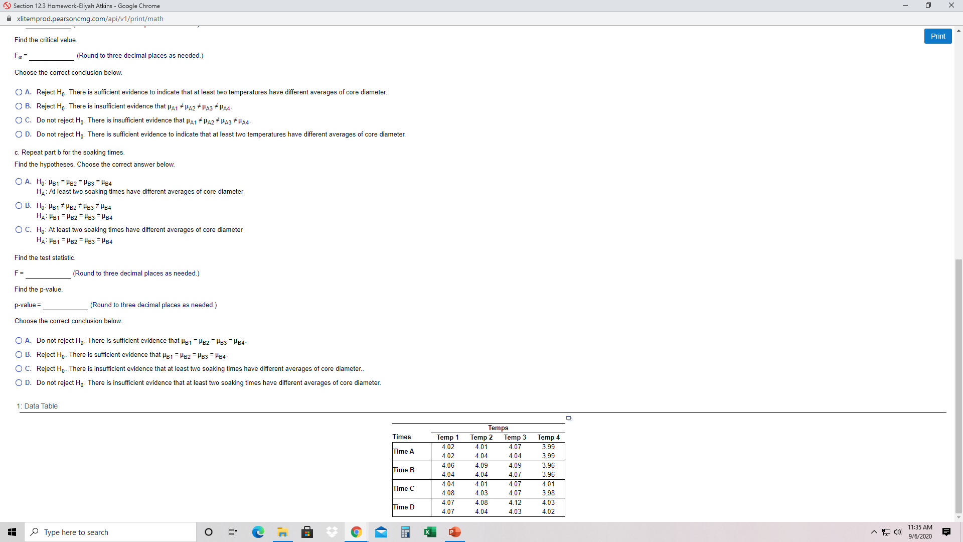The width and height of the screenshot is (963, 542).
Task: Select conclusion option C Reject soaking times
Action: 18,369
